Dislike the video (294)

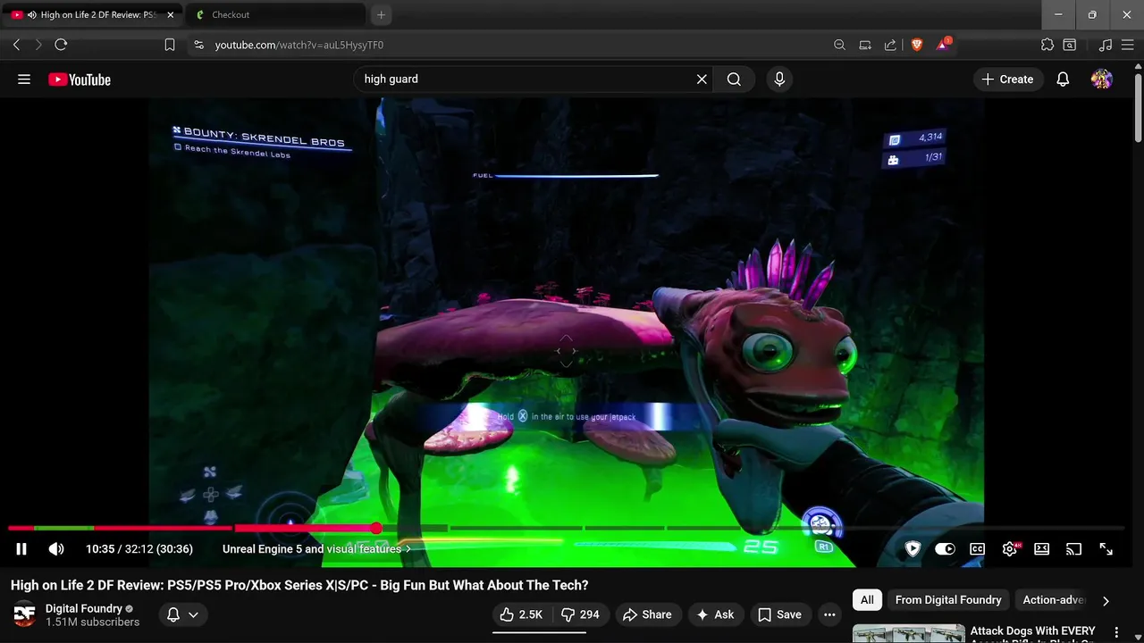[x=580, y=614]
